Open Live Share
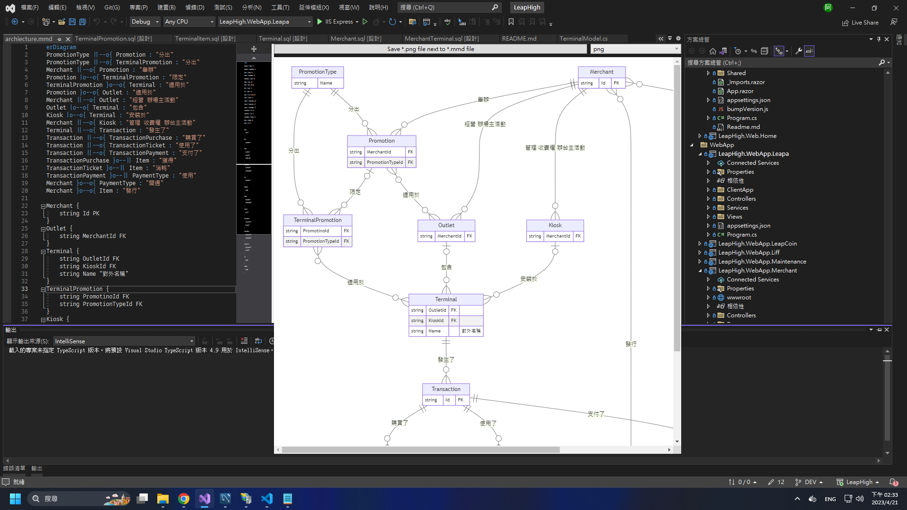 pyautogui.click(x=860, y=22)
